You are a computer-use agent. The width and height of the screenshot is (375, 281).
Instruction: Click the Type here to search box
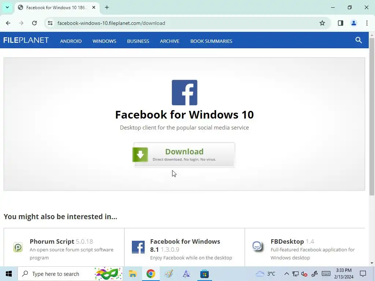pos(70,274)
